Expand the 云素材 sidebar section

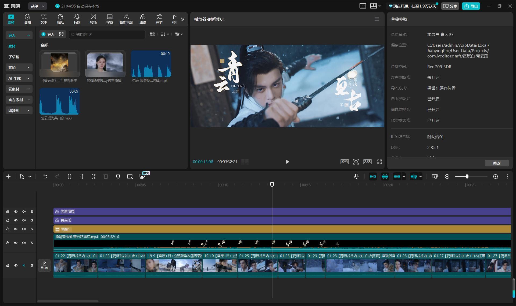pyautogui.click(x=19, y=89)
